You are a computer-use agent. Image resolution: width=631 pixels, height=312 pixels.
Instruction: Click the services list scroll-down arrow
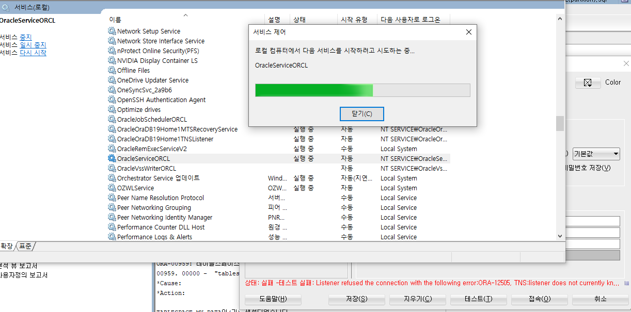pyautogui.click(x=560, y=236)
